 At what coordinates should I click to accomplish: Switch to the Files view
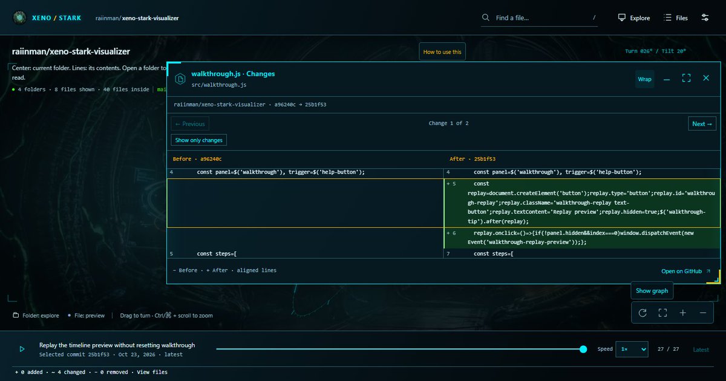tap(676, 18)
